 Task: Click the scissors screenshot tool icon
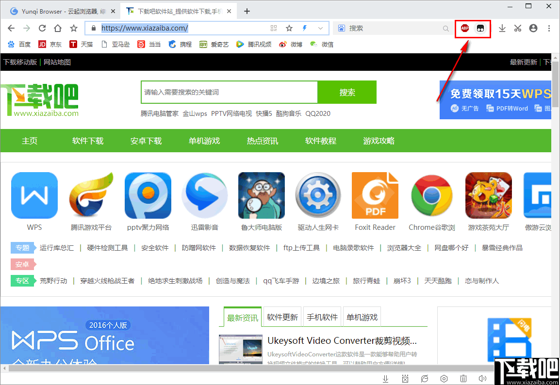(x=517, y=28)
